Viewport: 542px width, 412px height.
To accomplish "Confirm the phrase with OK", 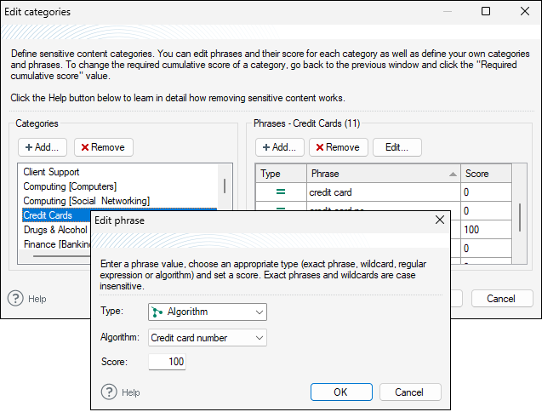I will [x=340, y=392].
